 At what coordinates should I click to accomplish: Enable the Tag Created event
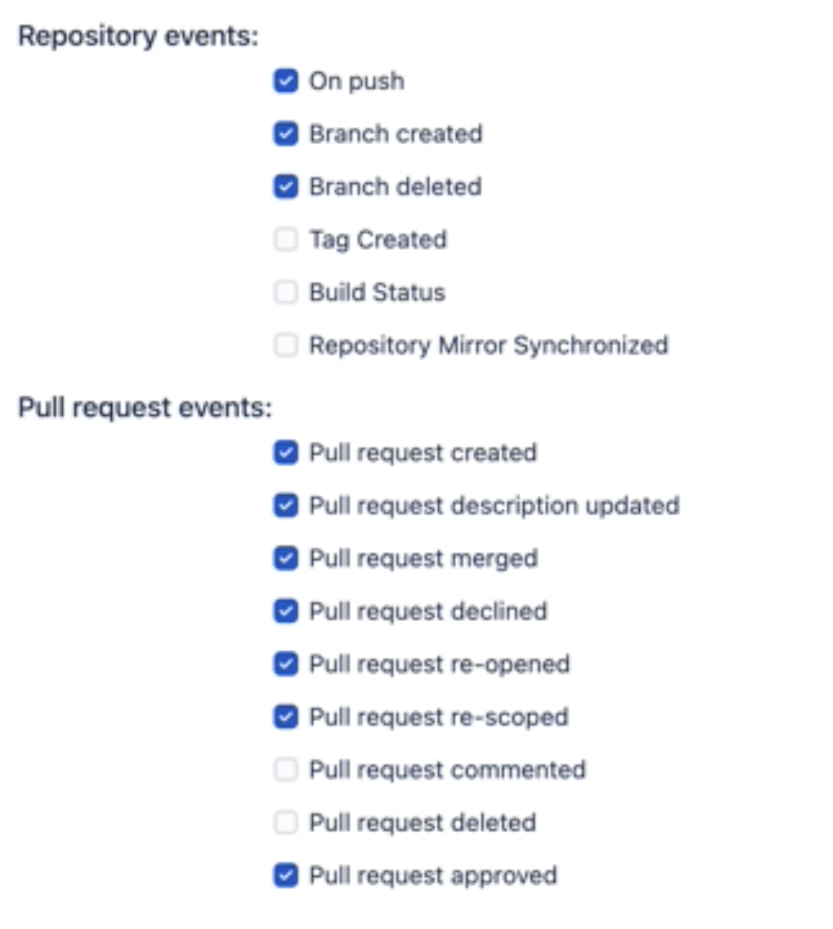pos(285,239)
